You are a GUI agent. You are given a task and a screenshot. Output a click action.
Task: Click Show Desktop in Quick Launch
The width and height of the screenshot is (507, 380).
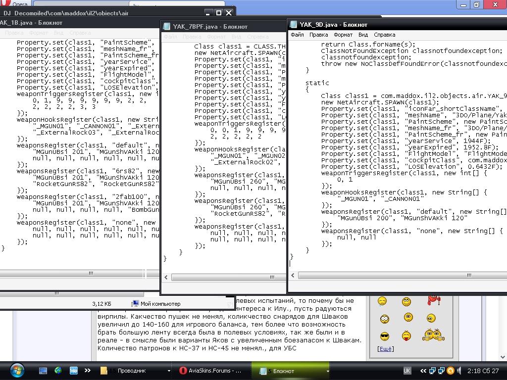click(x=44, y=371)
